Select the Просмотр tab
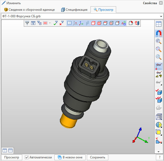Screen dimensions: 164x161 pos(103,10)
